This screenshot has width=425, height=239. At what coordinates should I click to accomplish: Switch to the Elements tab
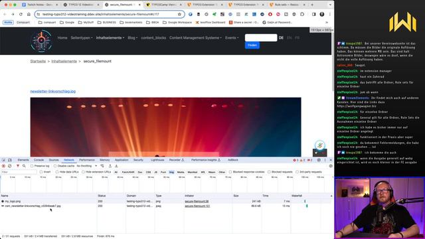click(23, 160)
